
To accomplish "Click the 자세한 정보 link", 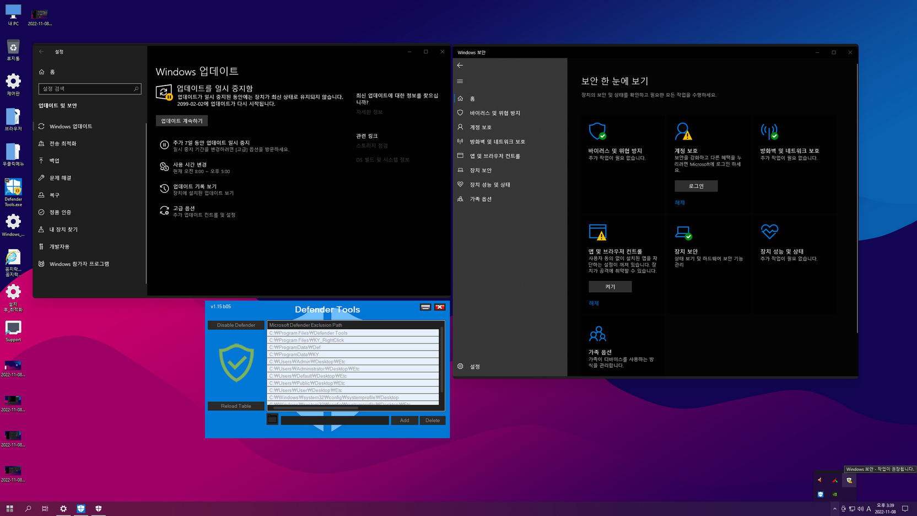I will click(x=369, y=112).
